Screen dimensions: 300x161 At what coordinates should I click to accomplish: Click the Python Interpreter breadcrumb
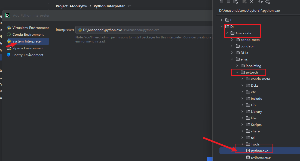[109, 6]
